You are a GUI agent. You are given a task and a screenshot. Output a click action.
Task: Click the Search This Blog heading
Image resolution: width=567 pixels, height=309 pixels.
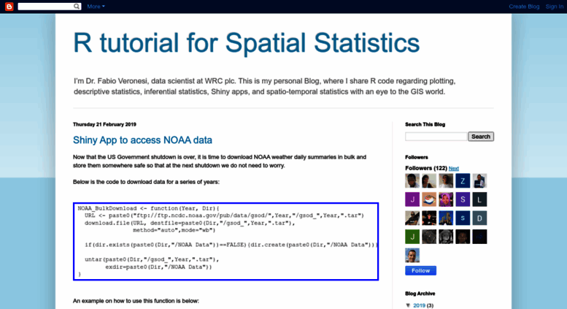coord(425,124)
